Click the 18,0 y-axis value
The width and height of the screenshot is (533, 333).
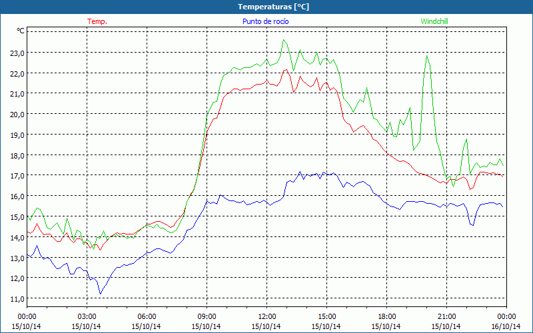pos(19,156)
